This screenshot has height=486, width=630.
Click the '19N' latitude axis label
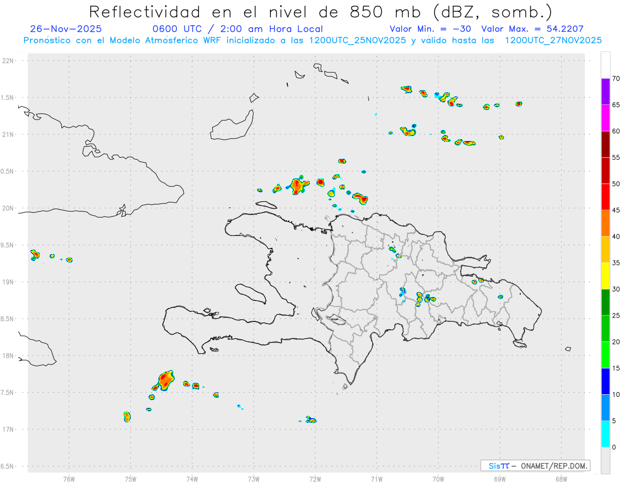pos(9,282)
